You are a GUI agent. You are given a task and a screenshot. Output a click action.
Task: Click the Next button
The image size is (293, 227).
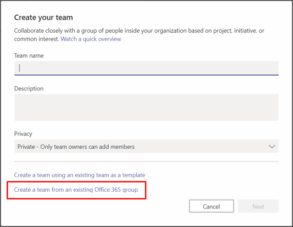pyautogui.click(x=258, y=206)
